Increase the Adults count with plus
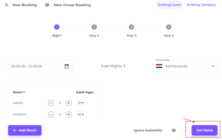The height and width of the screenshot is (140, 222). tap(69, 103)
